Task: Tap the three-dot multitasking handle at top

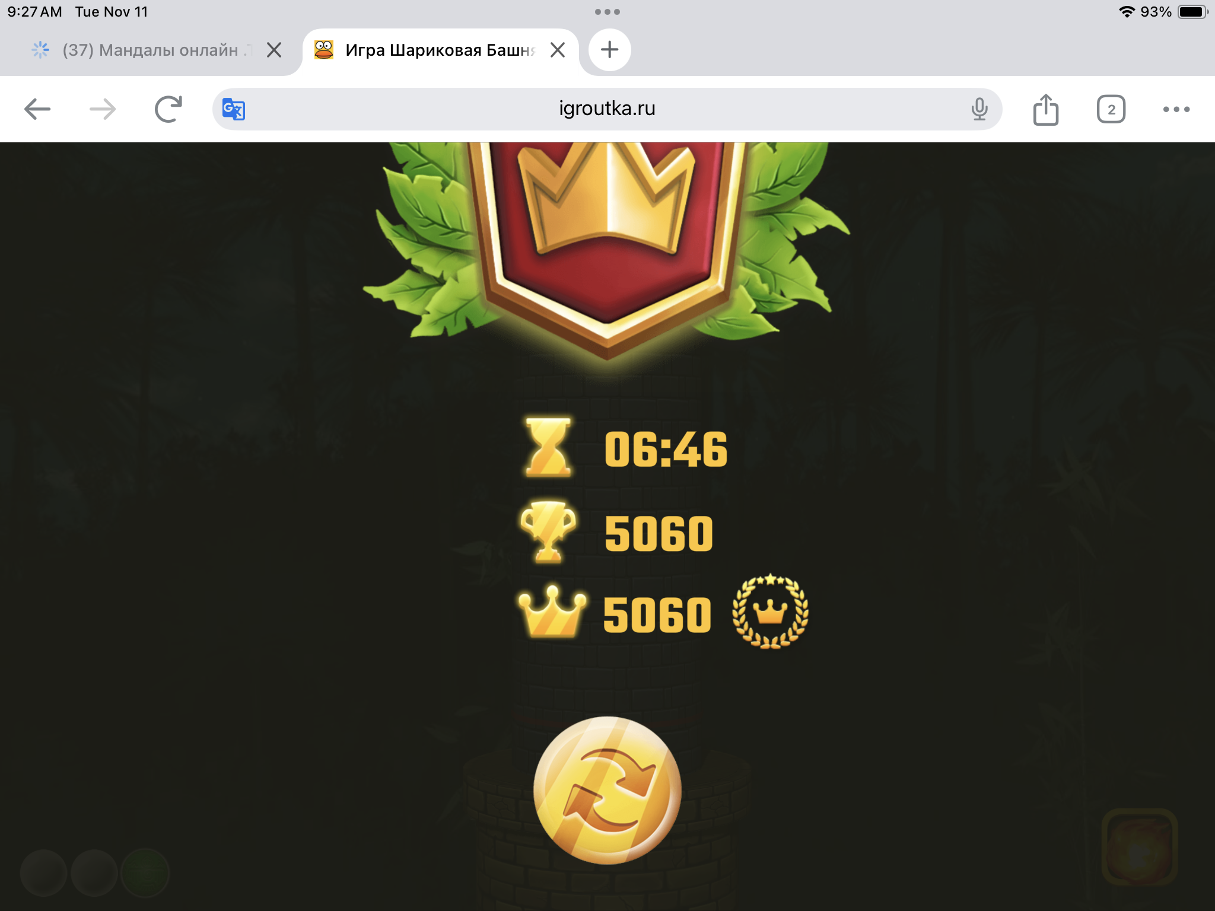Action: [607, 12]
